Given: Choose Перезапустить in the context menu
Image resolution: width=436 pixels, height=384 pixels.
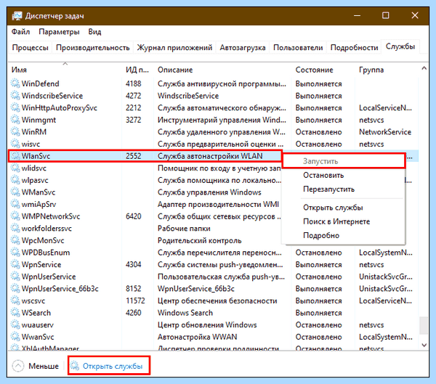Looking at the screenshot, I should (344, 189).
